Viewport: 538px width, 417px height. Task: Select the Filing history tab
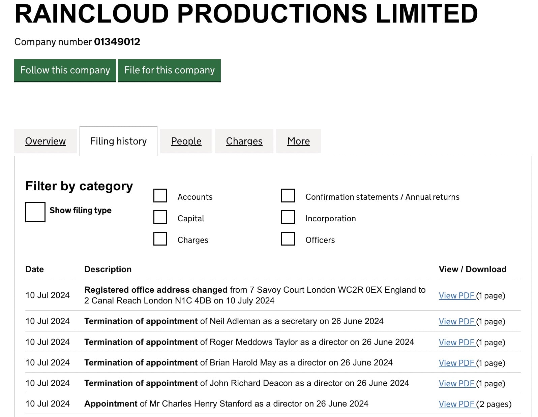tap(118, 141)
